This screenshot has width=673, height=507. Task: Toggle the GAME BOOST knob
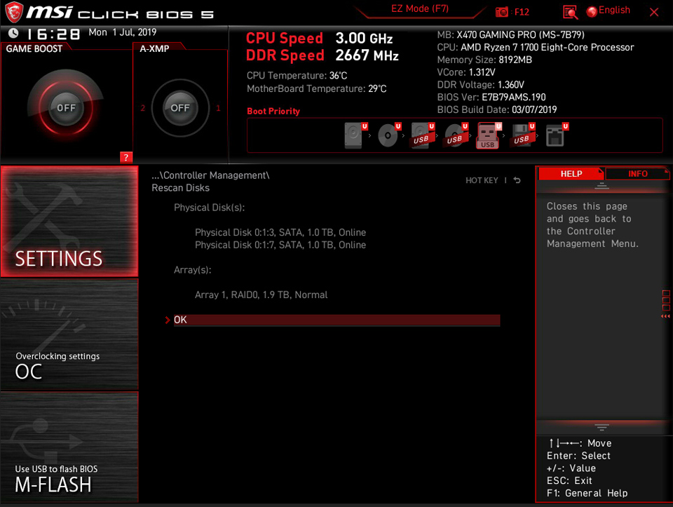[x=66, y=108]
